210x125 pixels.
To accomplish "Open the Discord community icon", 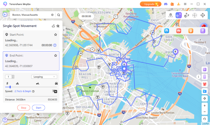I will coord(166,4).
